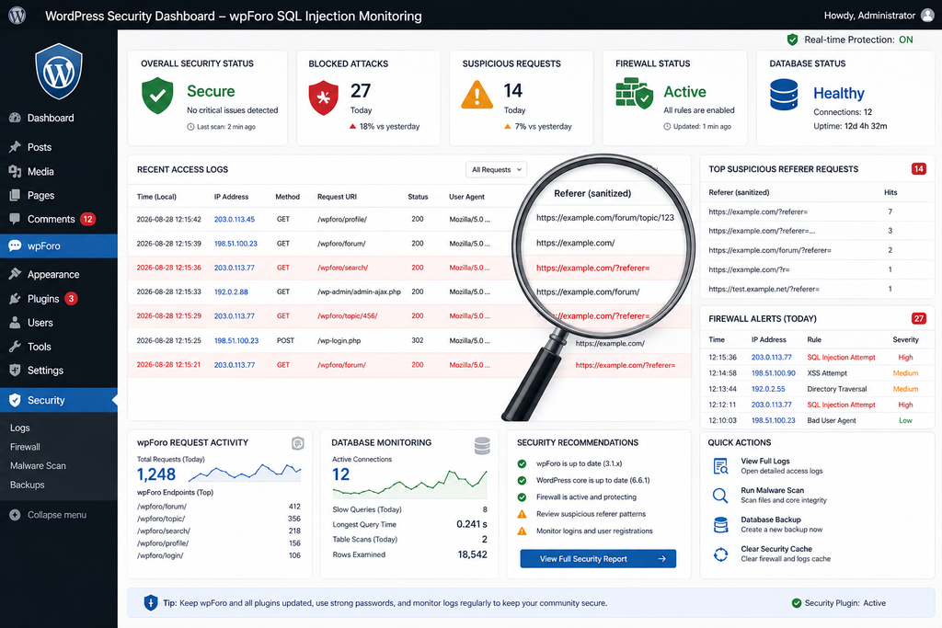Open Firewall submenu under Security
942x628 pixels.
(x=25, y=447)
